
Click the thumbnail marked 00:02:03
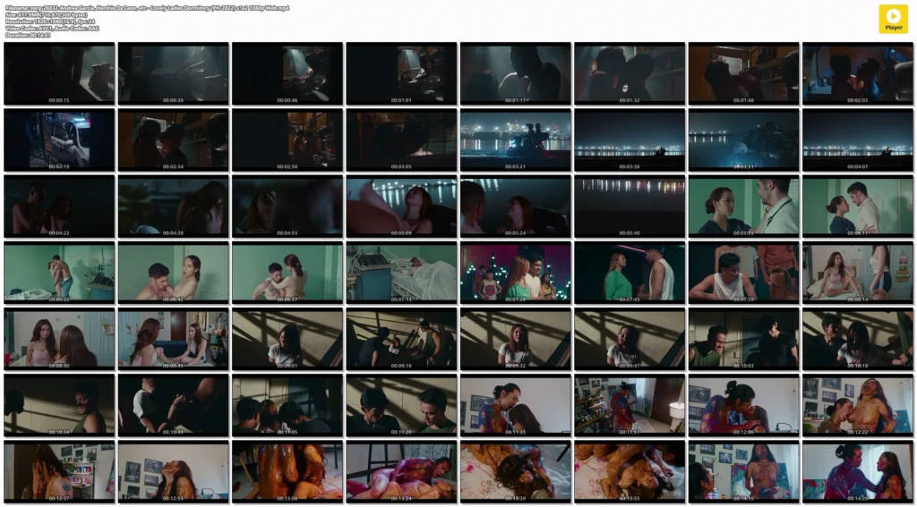pos(858,73)
